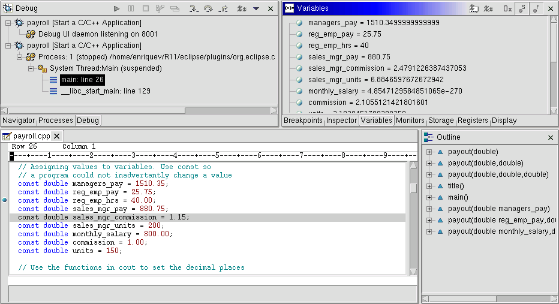Open the Navigator tab

click(19, 121)
